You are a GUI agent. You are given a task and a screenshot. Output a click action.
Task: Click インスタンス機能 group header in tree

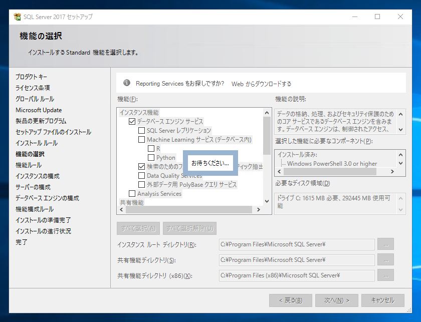click(139, 113)
